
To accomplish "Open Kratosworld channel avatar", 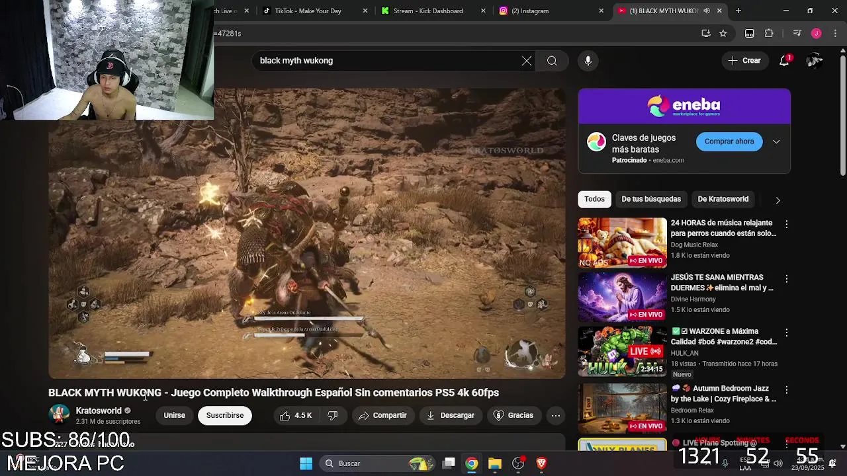I will point(60,415).
